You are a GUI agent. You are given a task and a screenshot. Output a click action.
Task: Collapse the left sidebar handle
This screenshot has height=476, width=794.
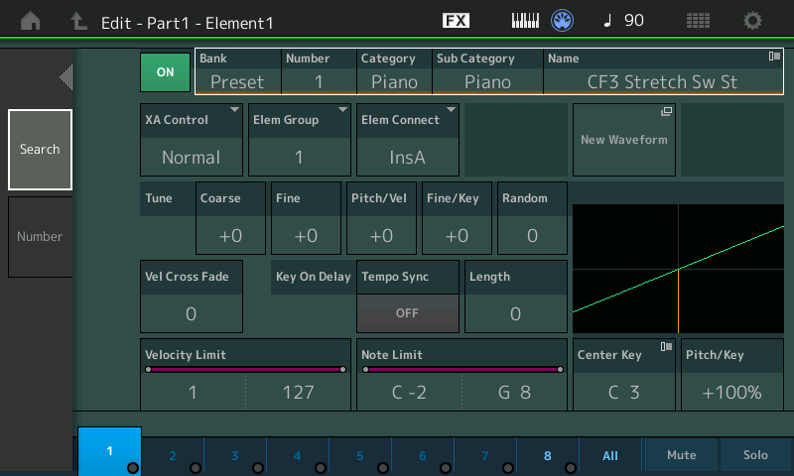coord(66,77)
